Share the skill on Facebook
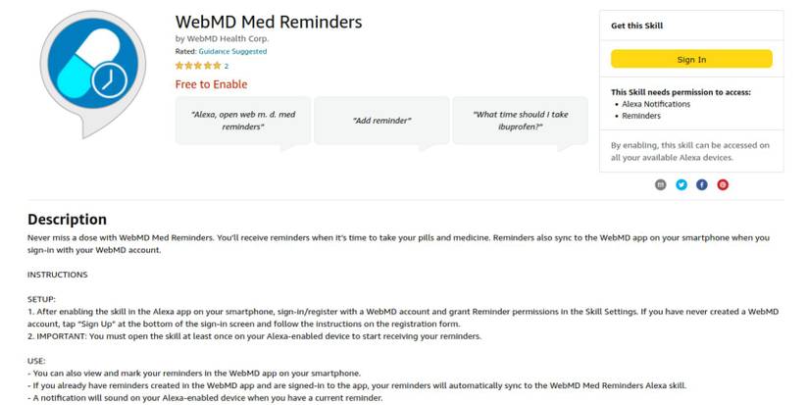 pos(702,184)
